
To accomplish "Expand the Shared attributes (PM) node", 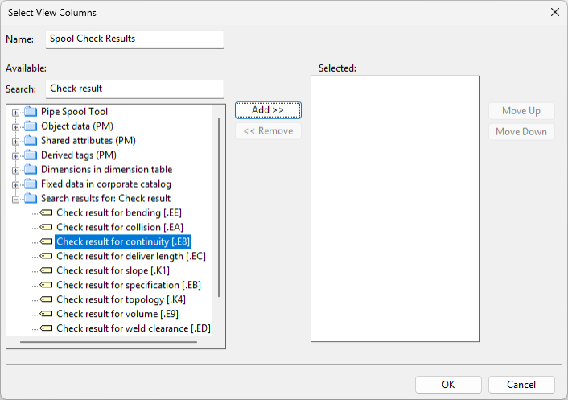I will click(x=15, y=141).
